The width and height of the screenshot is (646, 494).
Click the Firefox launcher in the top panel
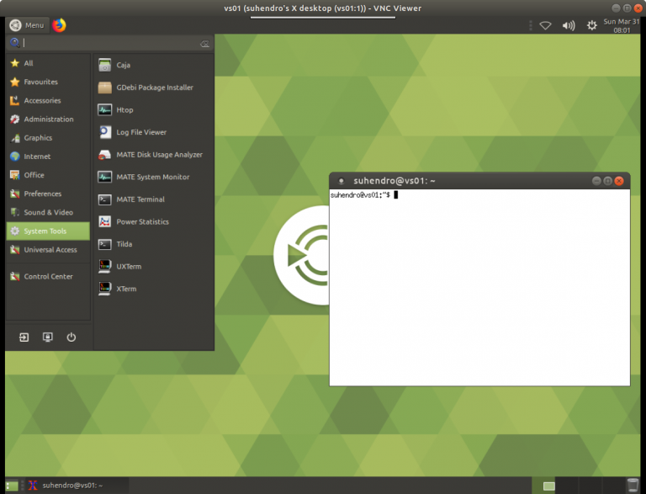tap(59, 25)
